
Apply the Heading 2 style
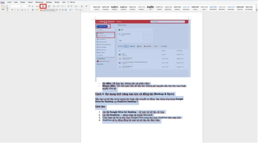click(x=124, y=8)
